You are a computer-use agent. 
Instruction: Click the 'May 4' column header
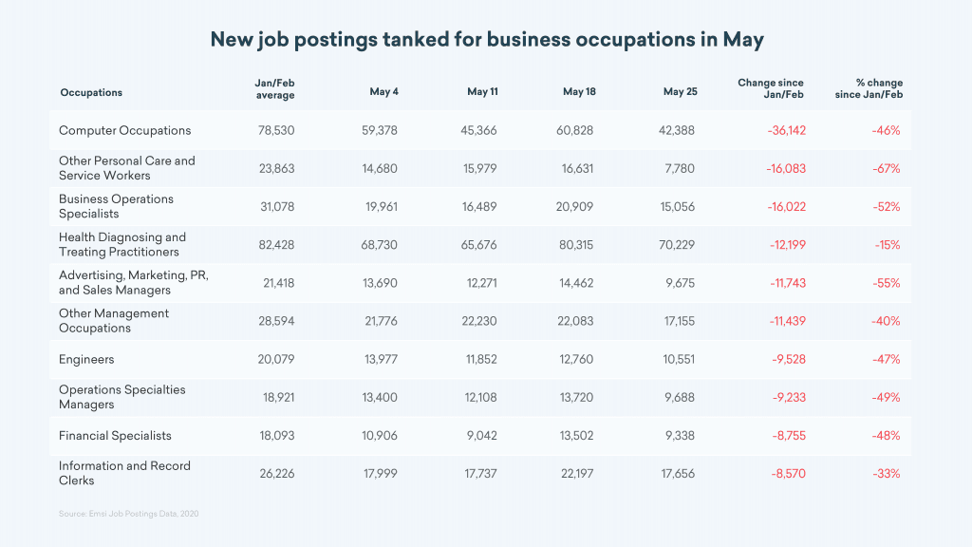point(383,92)
